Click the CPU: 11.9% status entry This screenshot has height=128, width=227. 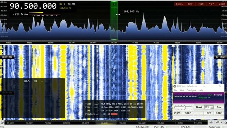(159, 127)
